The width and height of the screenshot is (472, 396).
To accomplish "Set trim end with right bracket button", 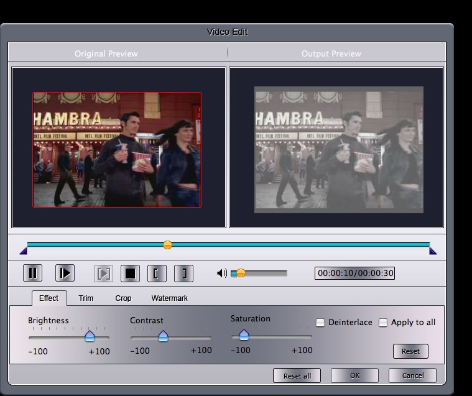I will tap(183, 274).
